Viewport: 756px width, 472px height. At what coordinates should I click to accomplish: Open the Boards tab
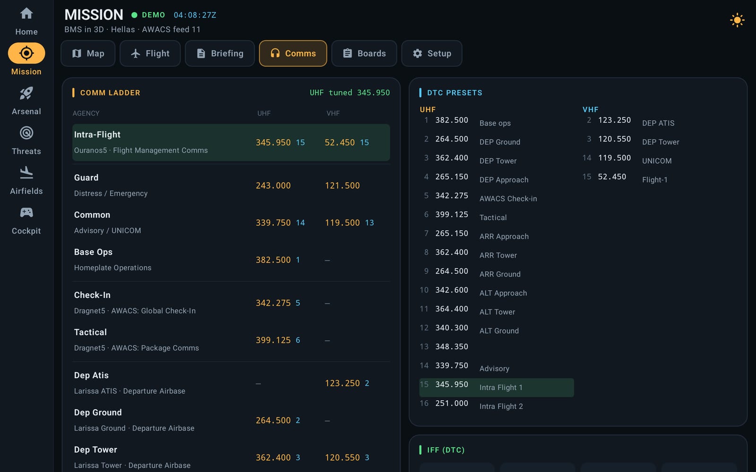(364, 53)
